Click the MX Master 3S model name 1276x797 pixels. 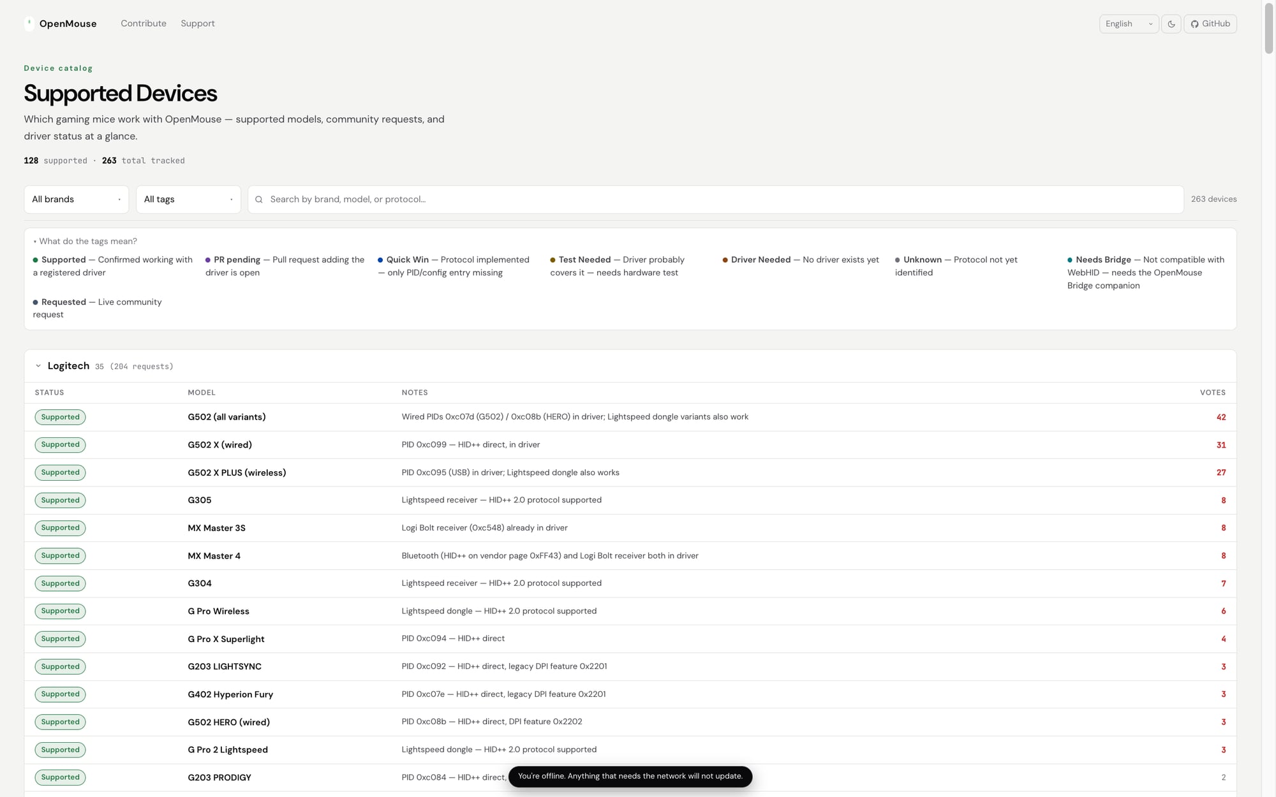tap(216, 528)
